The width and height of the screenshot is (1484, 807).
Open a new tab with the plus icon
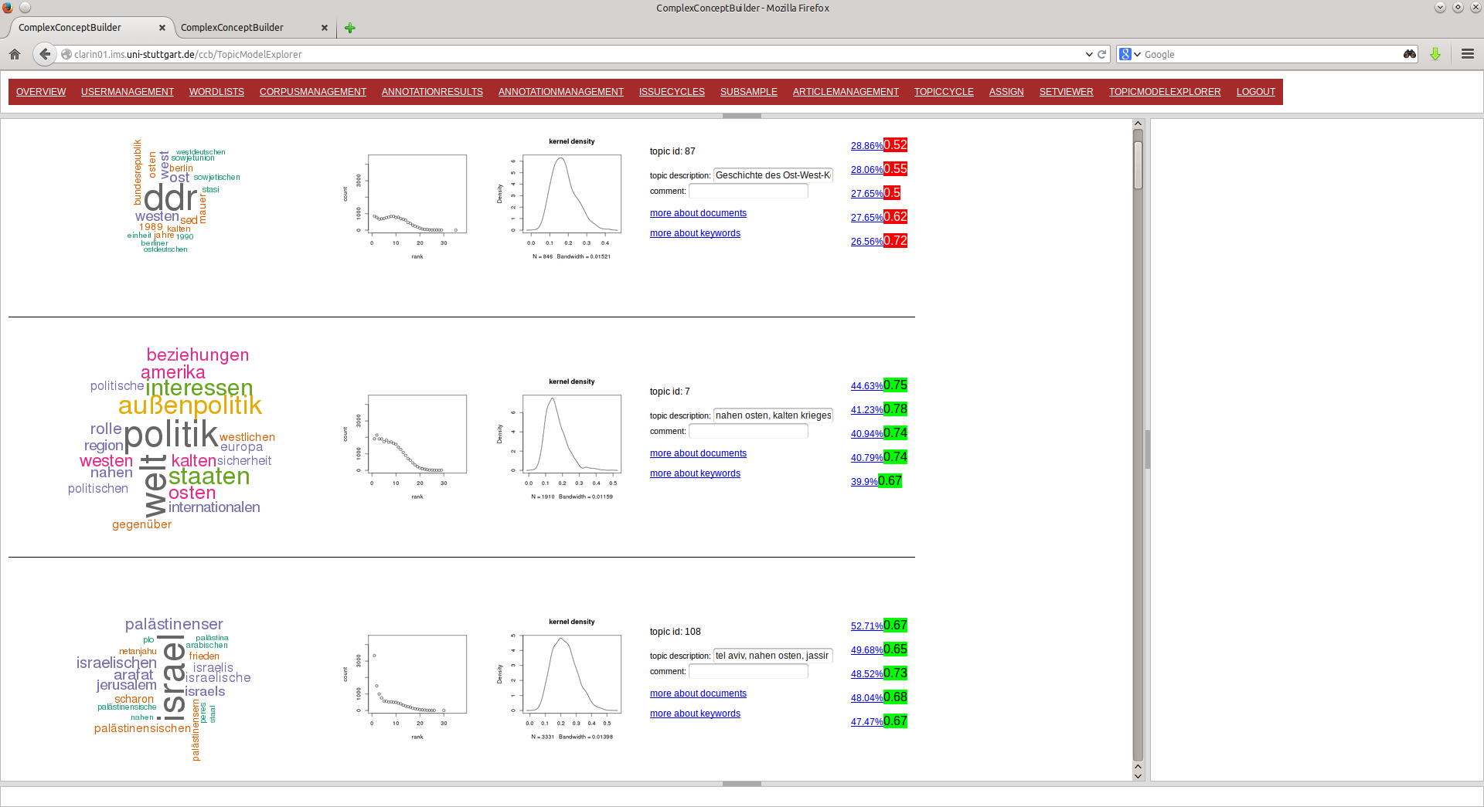pos(350,28)
